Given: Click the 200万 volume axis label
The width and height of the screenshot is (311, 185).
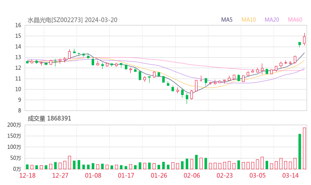Looking at the screenshot, I should [14, 125].
